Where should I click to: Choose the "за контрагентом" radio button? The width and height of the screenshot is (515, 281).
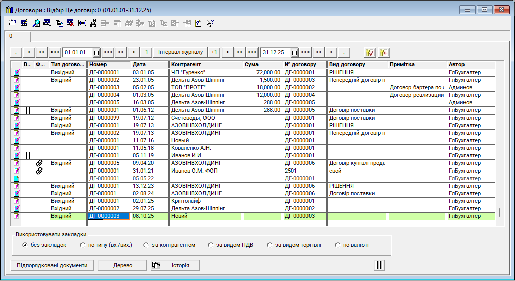(146, 245)
